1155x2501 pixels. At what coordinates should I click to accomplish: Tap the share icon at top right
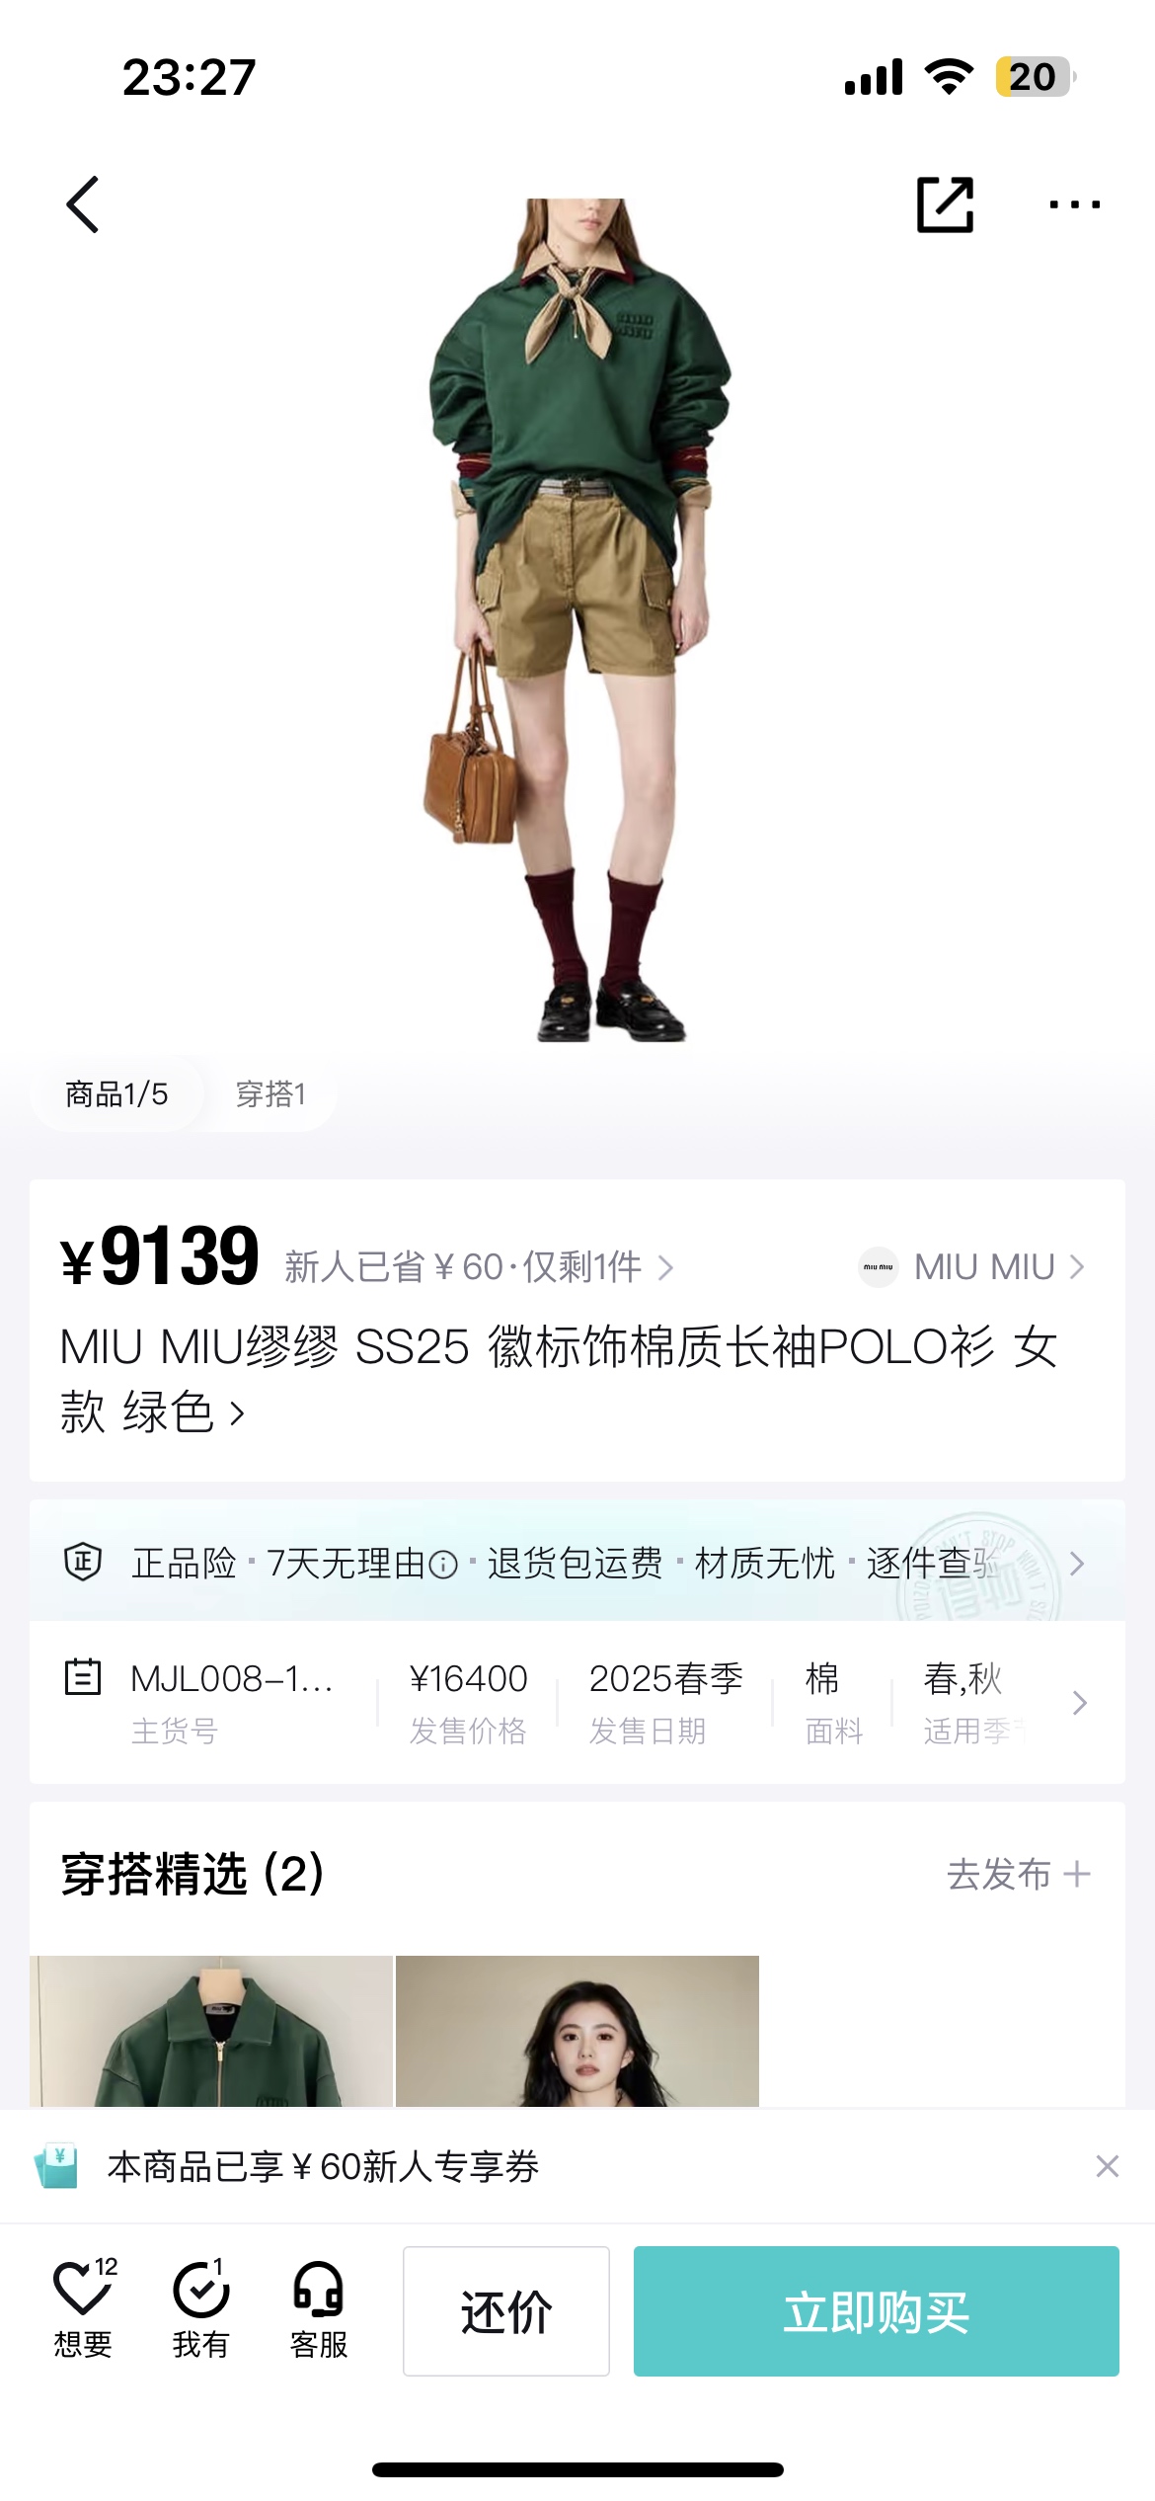pyautogui.click(x=945, y=204)
